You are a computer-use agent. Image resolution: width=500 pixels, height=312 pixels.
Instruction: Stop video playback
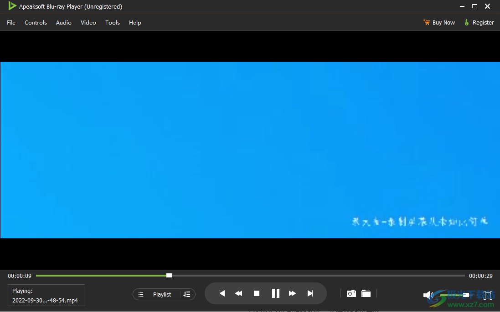point(257,293)
